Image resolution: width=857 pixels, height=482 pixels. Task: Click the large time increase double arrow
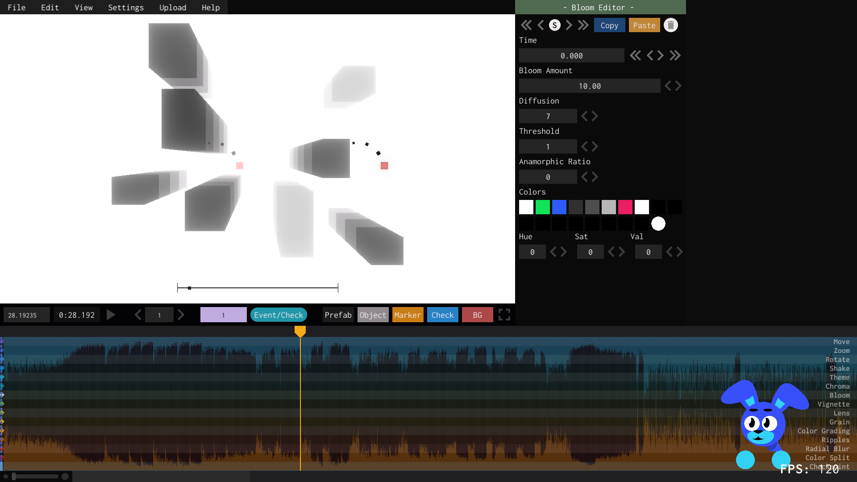pos(675,56)
